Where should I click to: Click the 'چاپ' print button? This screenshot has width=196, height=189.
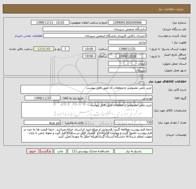[x=60, y=151]
